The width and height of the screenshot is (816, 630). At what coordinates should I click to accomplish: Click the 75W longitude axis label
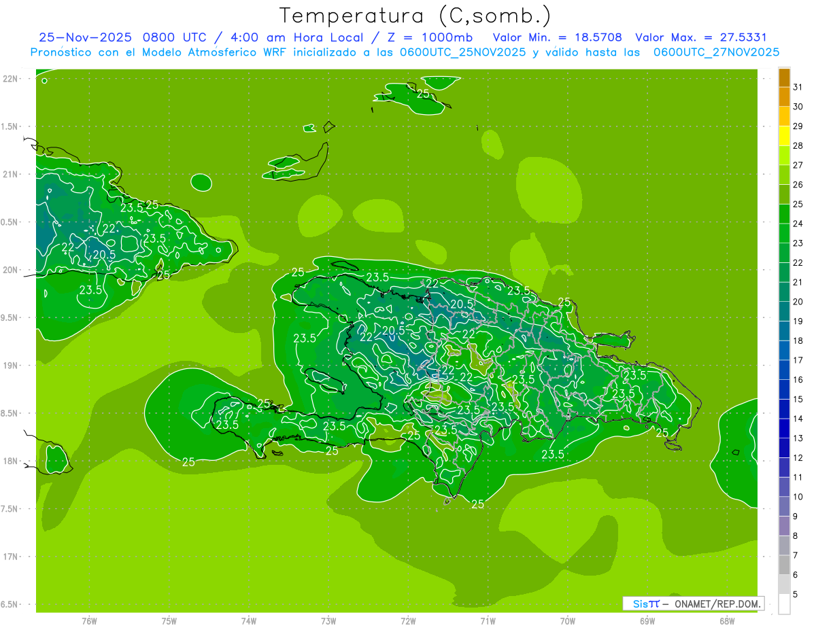(169, 621)
